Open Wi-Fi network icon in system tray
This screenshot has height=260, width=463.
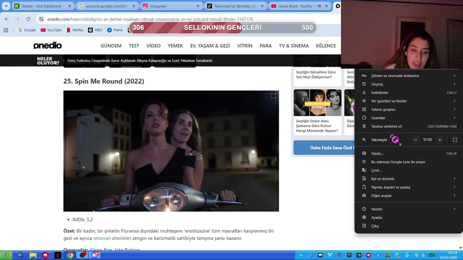click(416, 255)
